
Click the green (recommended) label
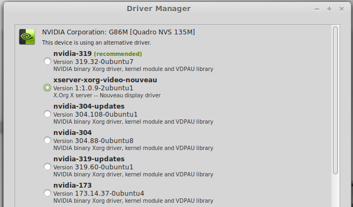pyautogui.click(x=117, y=54)
